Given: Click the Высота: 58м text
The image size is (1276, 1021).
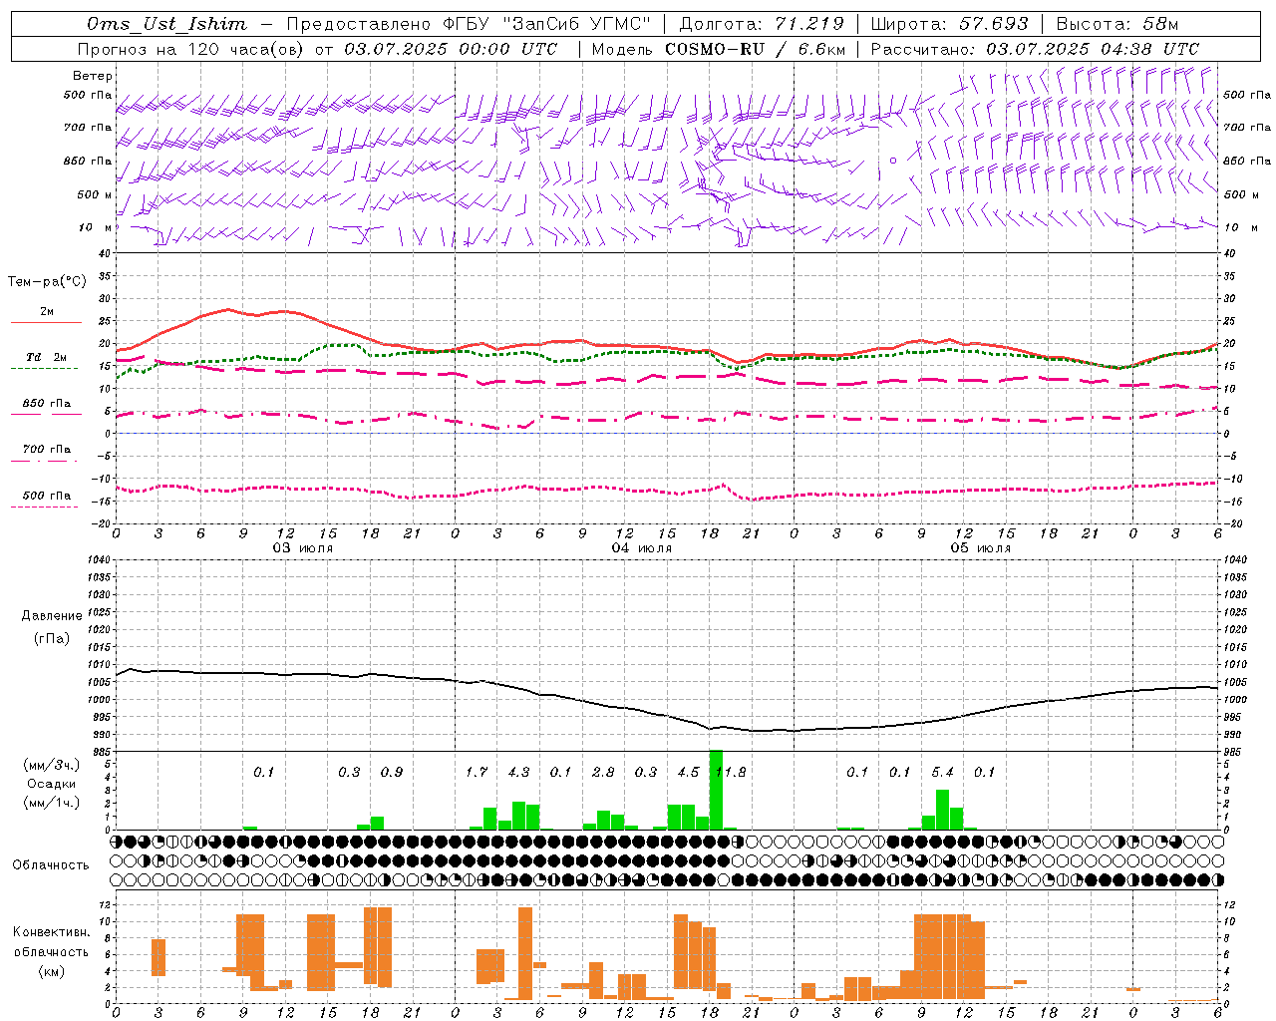Looking at the screenshot, I should (x=1116, y=24).
